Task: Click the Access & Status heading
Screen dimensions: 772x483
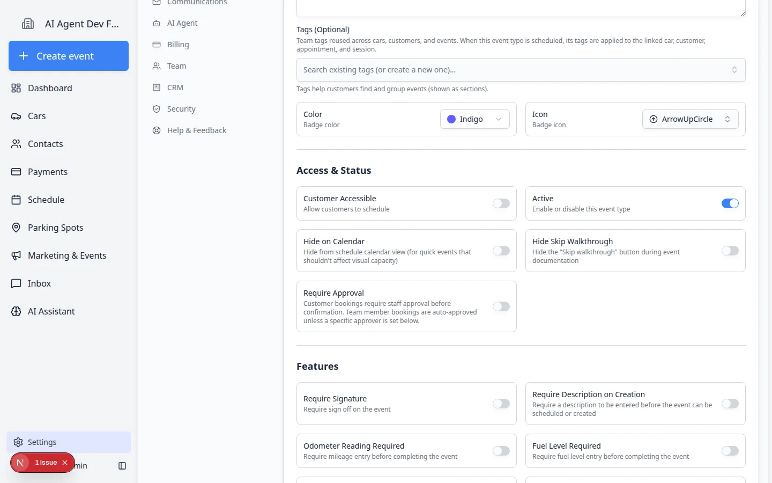Action: pyautogui.click(x=333, y=170)
